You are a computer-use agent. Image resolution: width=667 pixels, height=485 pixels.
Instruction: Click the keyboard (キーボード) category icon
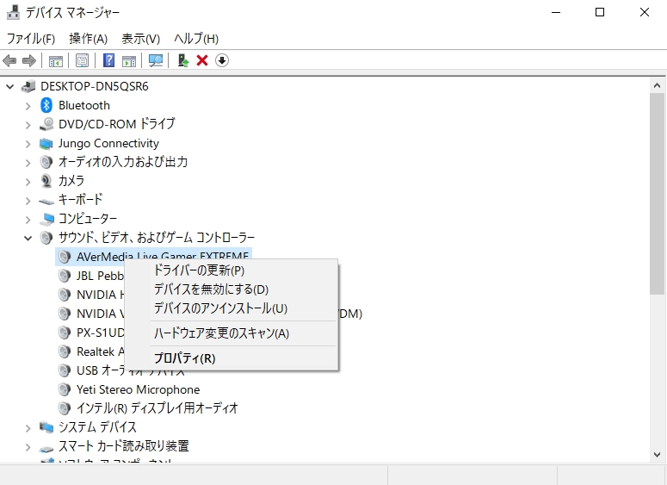tap(46, 201)
